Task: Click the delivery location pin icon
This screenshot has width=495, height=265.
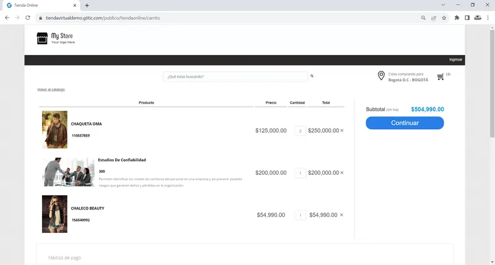Action: (x=381, y=75)
